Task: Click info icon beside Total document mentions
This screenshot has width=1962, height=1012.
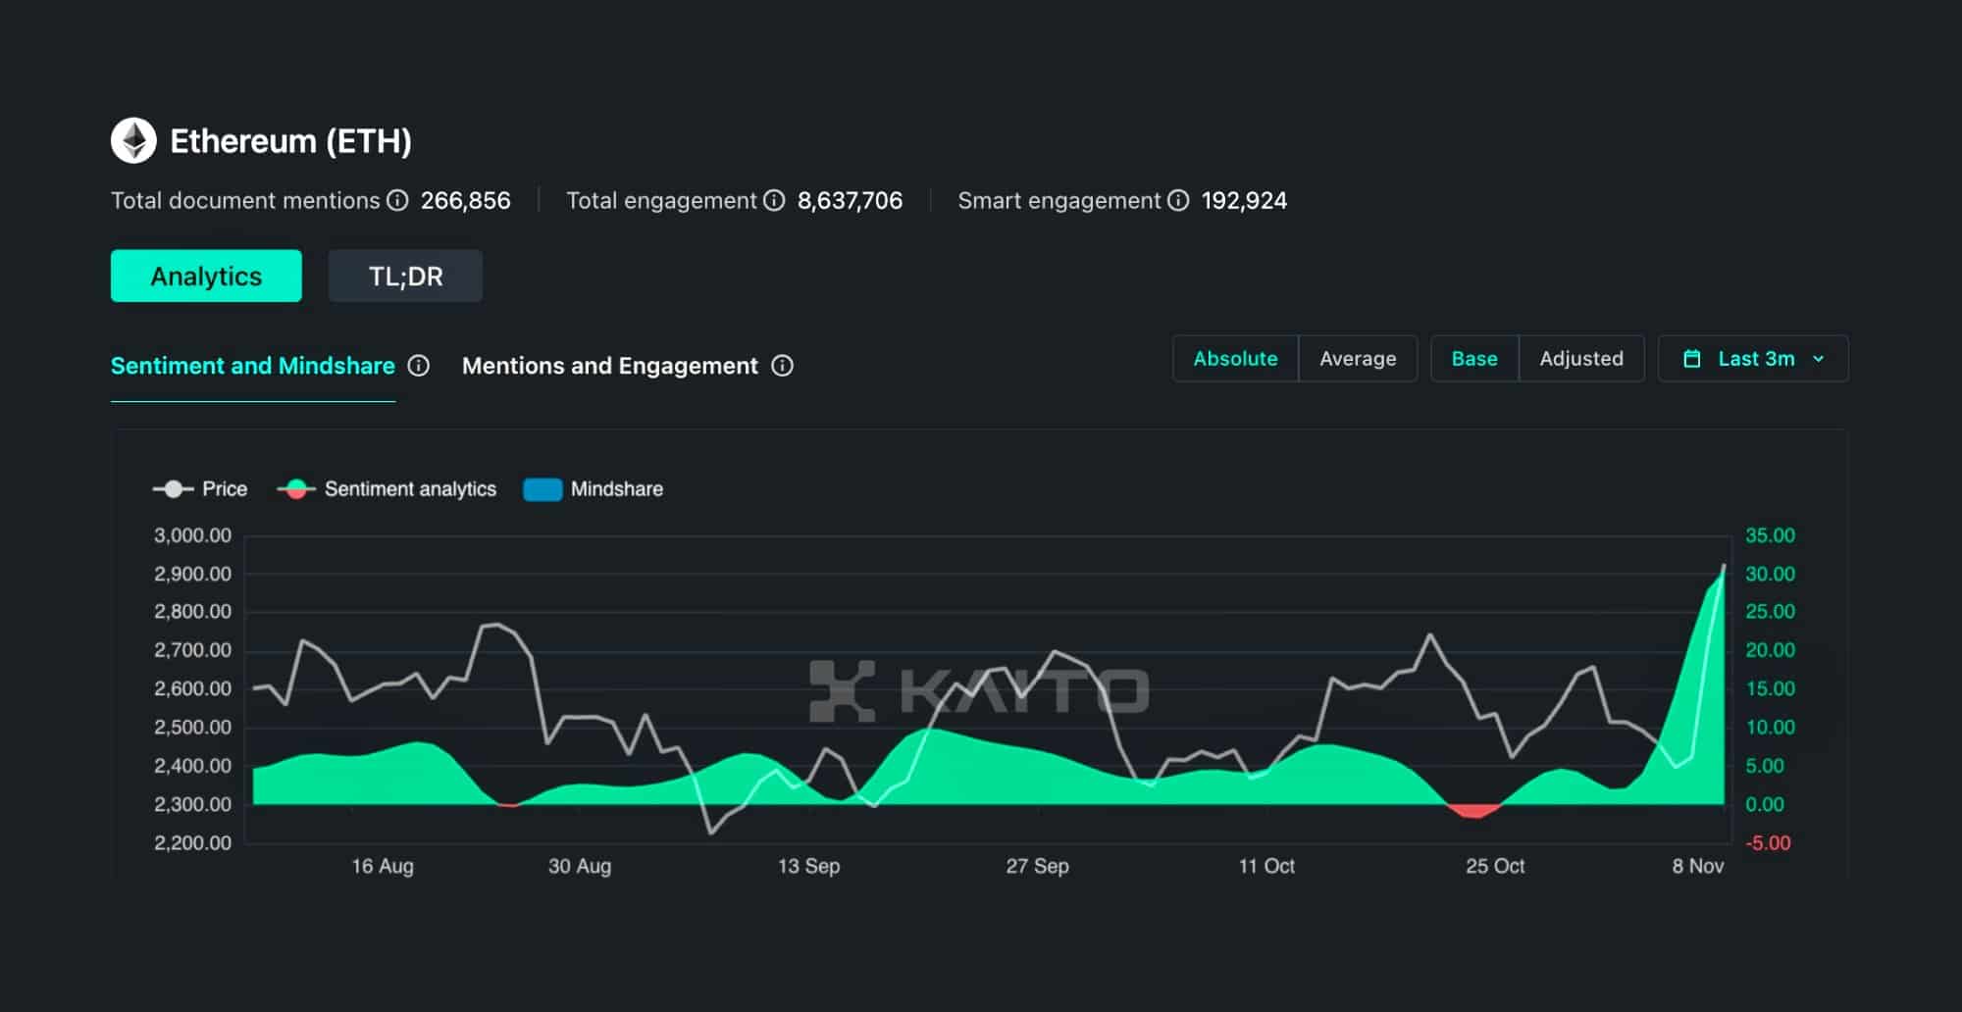Action: click(x=397, y=201)
